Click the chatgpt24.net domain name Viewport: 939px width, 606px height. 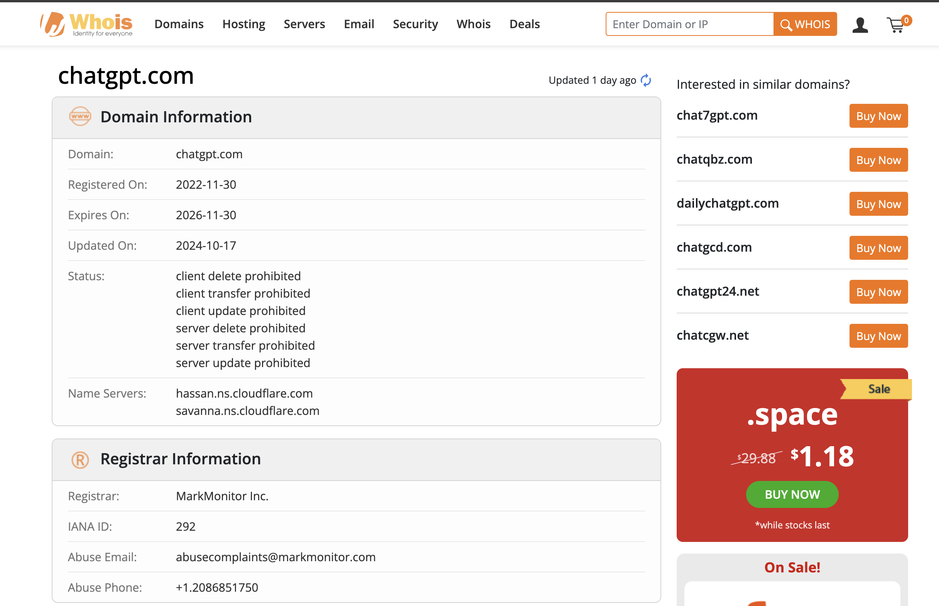pos(718,291)
